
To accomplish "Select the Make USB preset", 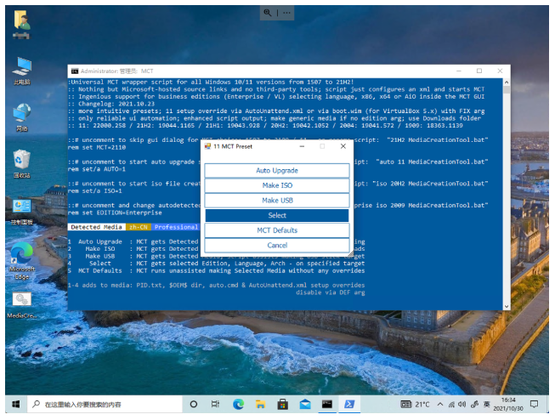I will (276, 201).
